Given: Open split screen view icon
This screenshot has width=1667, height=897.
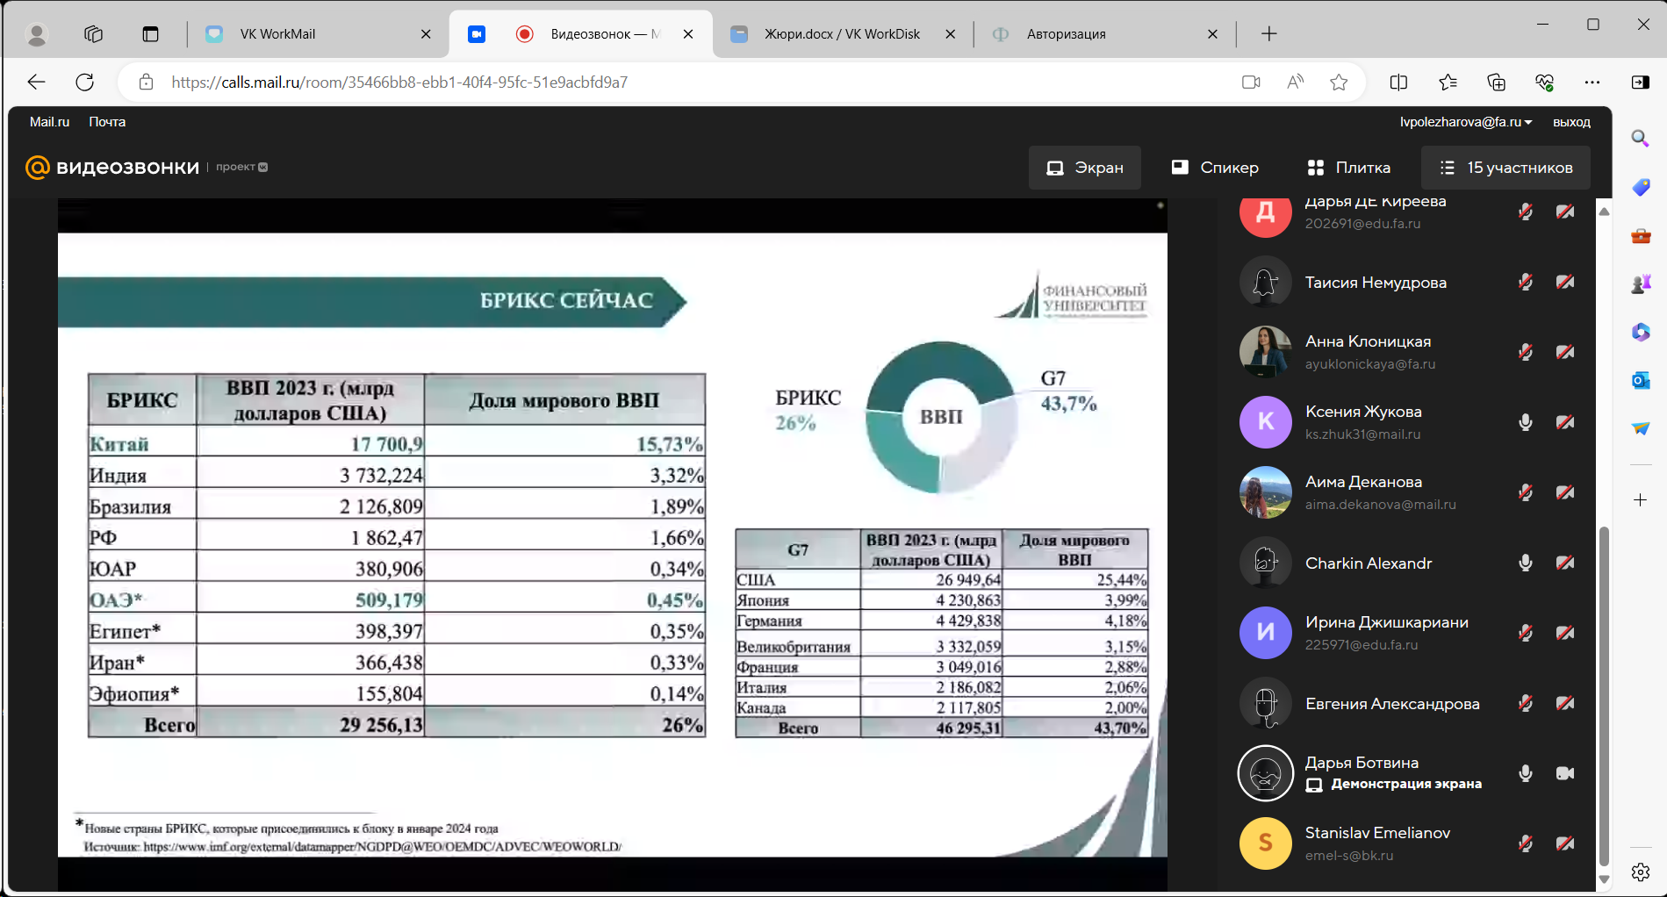Looking at the screenshot, I should [1398, 83].
